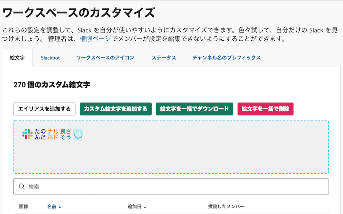Switch to the Slackbot tab
The image size is (343, 214).
[50, 58]
